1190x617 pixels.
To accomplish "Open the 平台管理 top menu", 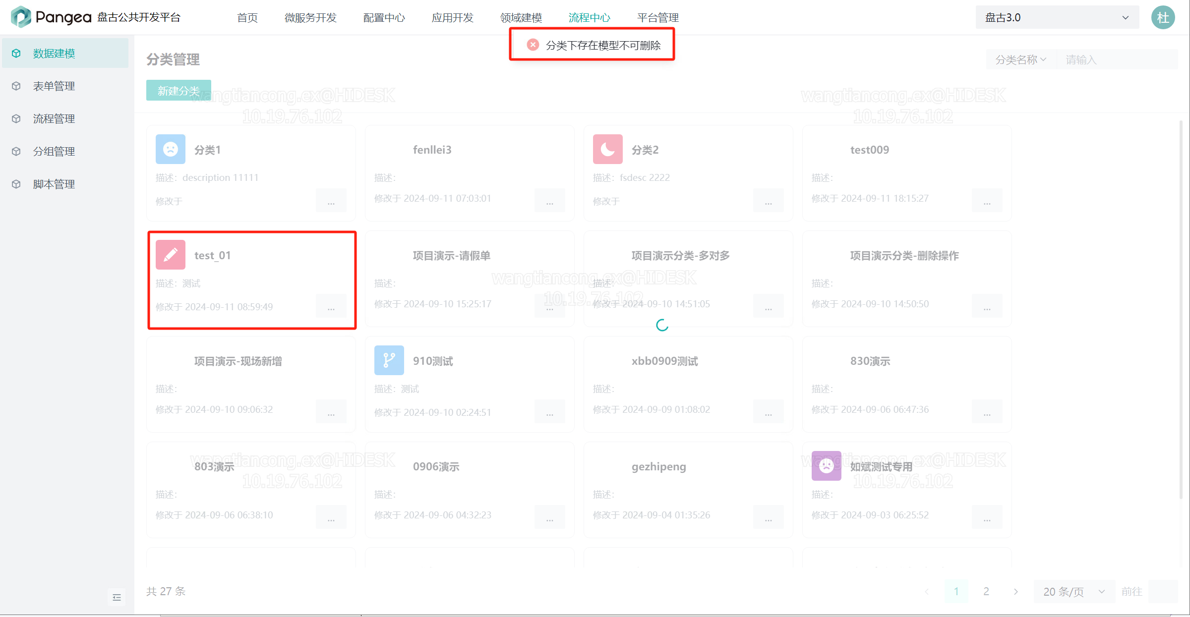I will (x=658, y=17).
